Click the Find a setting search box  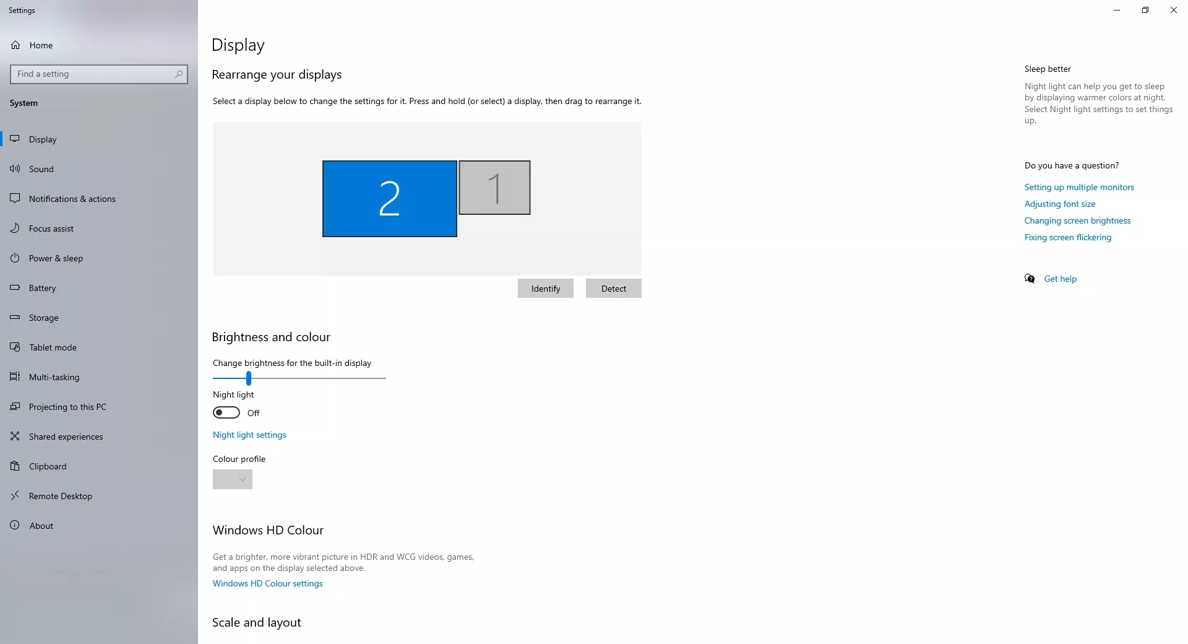tap(99, 74)
